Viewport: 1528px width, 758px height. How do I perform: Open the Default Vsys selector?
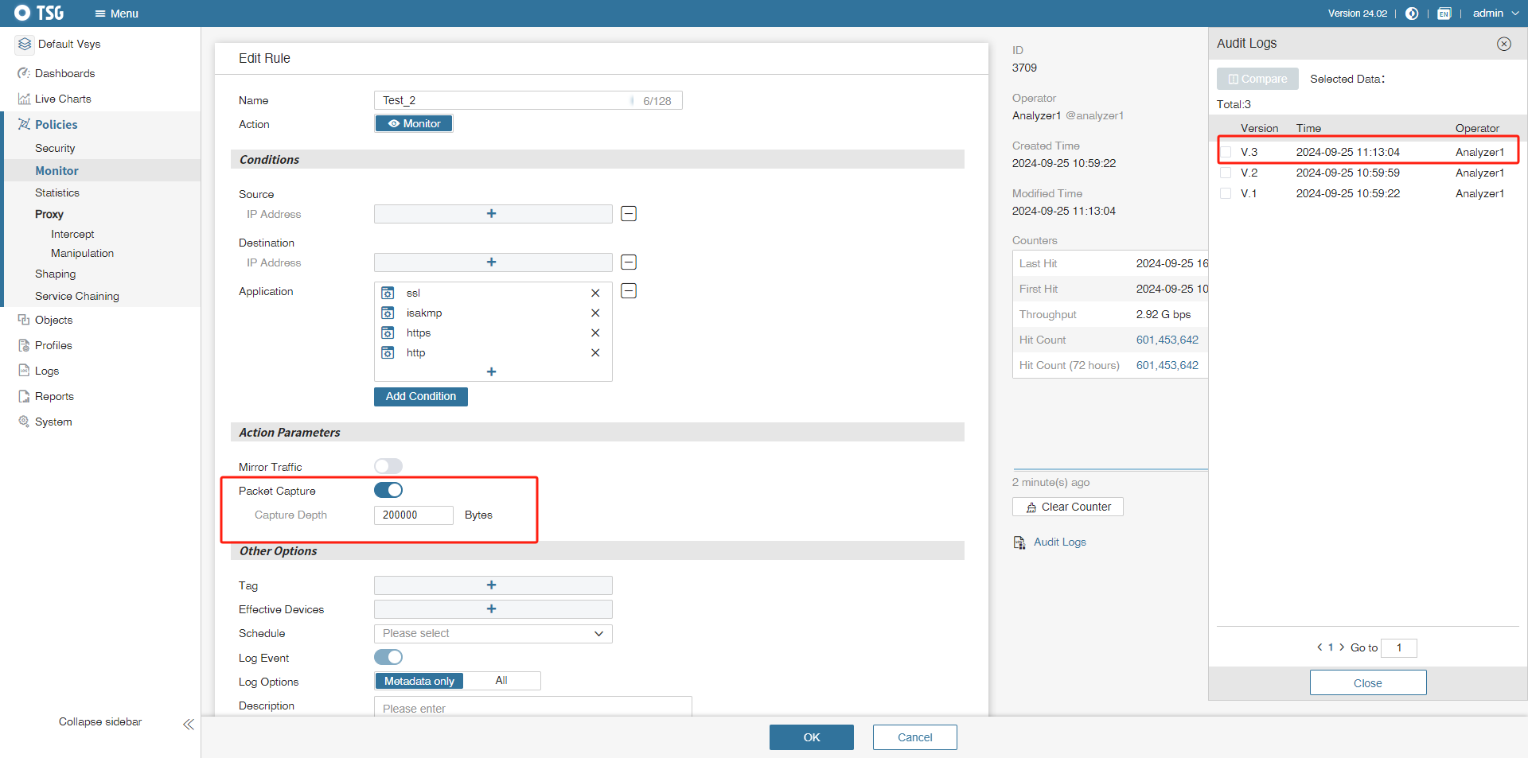point(68,45)
